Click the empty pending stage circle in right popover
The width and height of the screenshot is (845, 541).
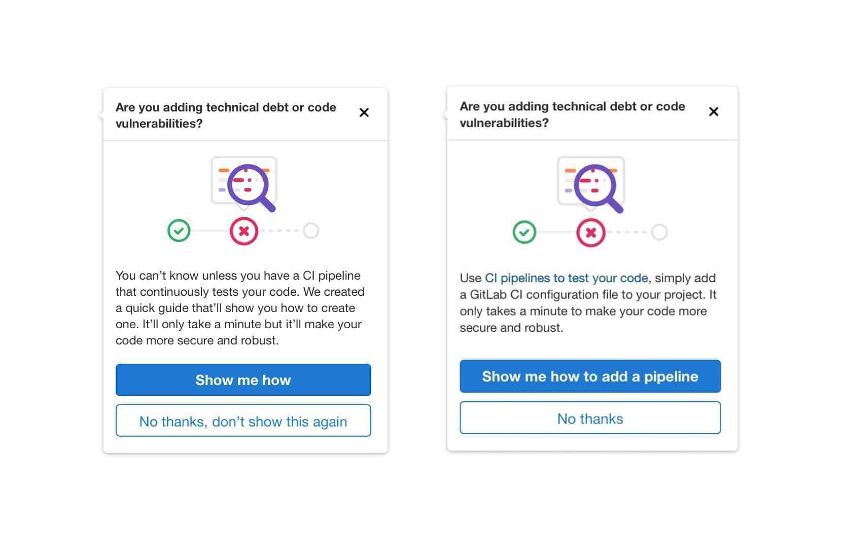[x=659, y=232]
